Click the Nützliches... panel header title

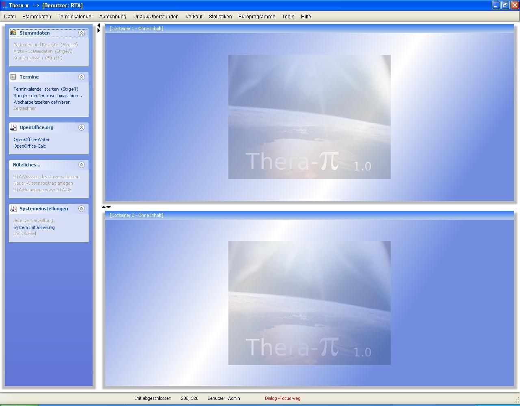pos(26,165)
